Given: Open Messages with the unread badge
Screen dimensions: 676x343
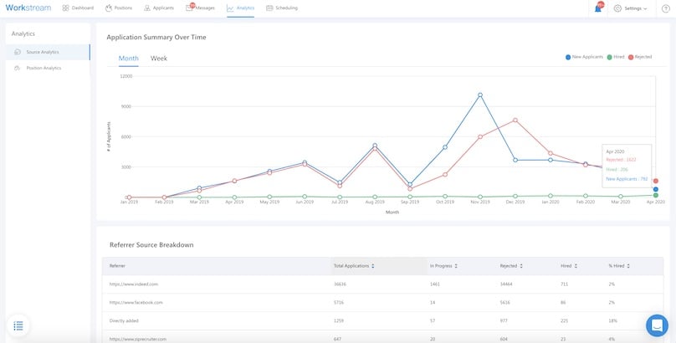Looking at the screenshot, I should click(x=200, y=8).
